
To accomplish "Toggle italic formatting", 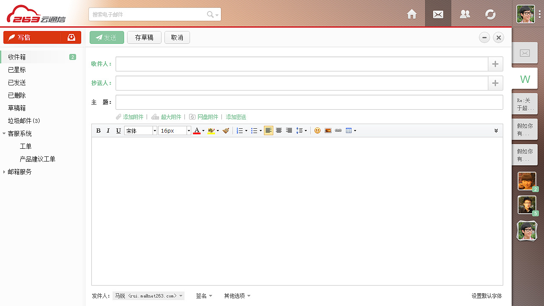I will 108,130.
